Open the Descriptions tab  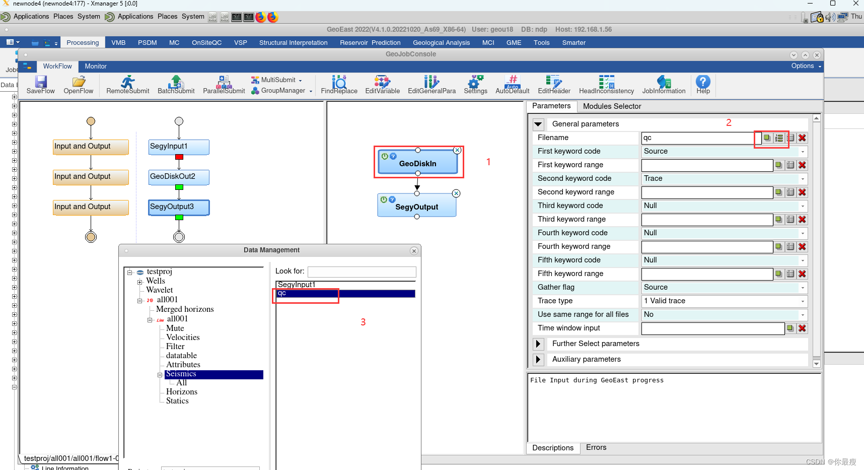point(553,448)
